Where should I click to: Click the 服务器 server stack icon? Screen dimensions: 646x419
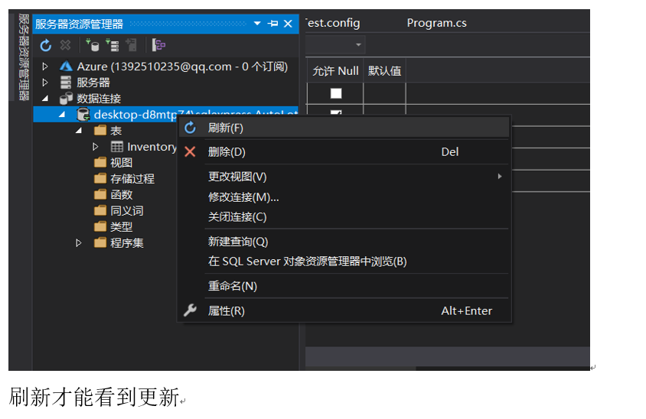(66, 83)
